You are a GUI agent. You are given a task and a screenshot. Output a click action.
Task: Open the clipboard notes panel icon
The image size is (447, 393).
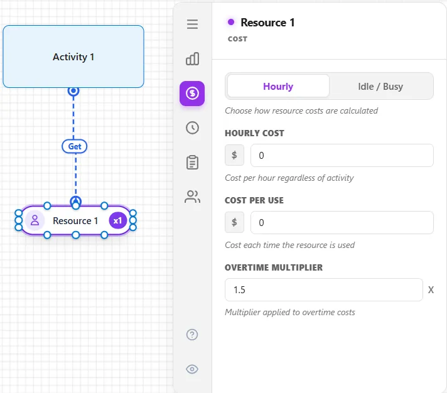[193, 163]
